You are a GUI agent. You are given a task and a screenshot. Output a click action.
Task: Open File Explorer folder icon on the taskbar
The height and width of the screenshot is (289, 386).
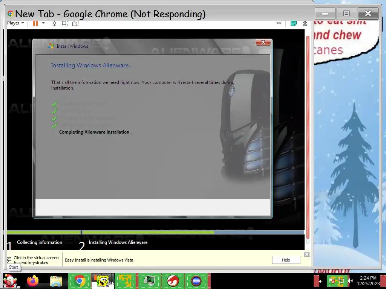pyautogui.click(x=56, y=281)
